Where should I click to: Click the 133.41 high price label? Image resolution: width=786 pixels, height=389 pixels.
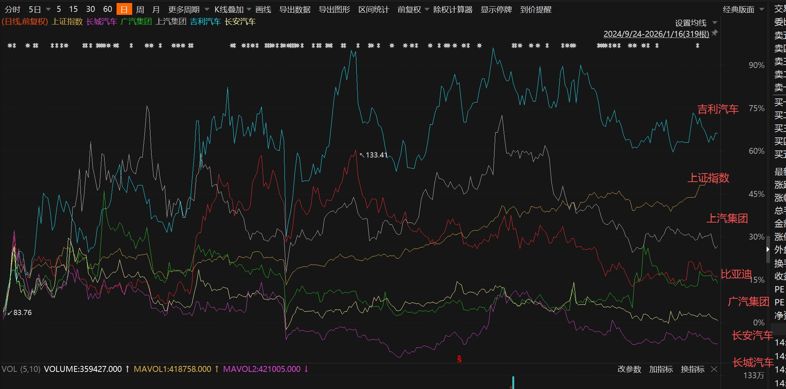(376, 155)
